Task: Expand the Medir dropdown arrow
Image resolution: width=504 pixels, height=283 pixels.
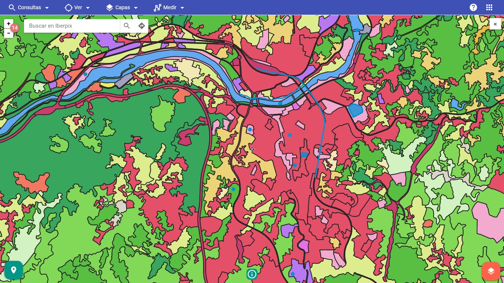Action: [x=182, y=8]
